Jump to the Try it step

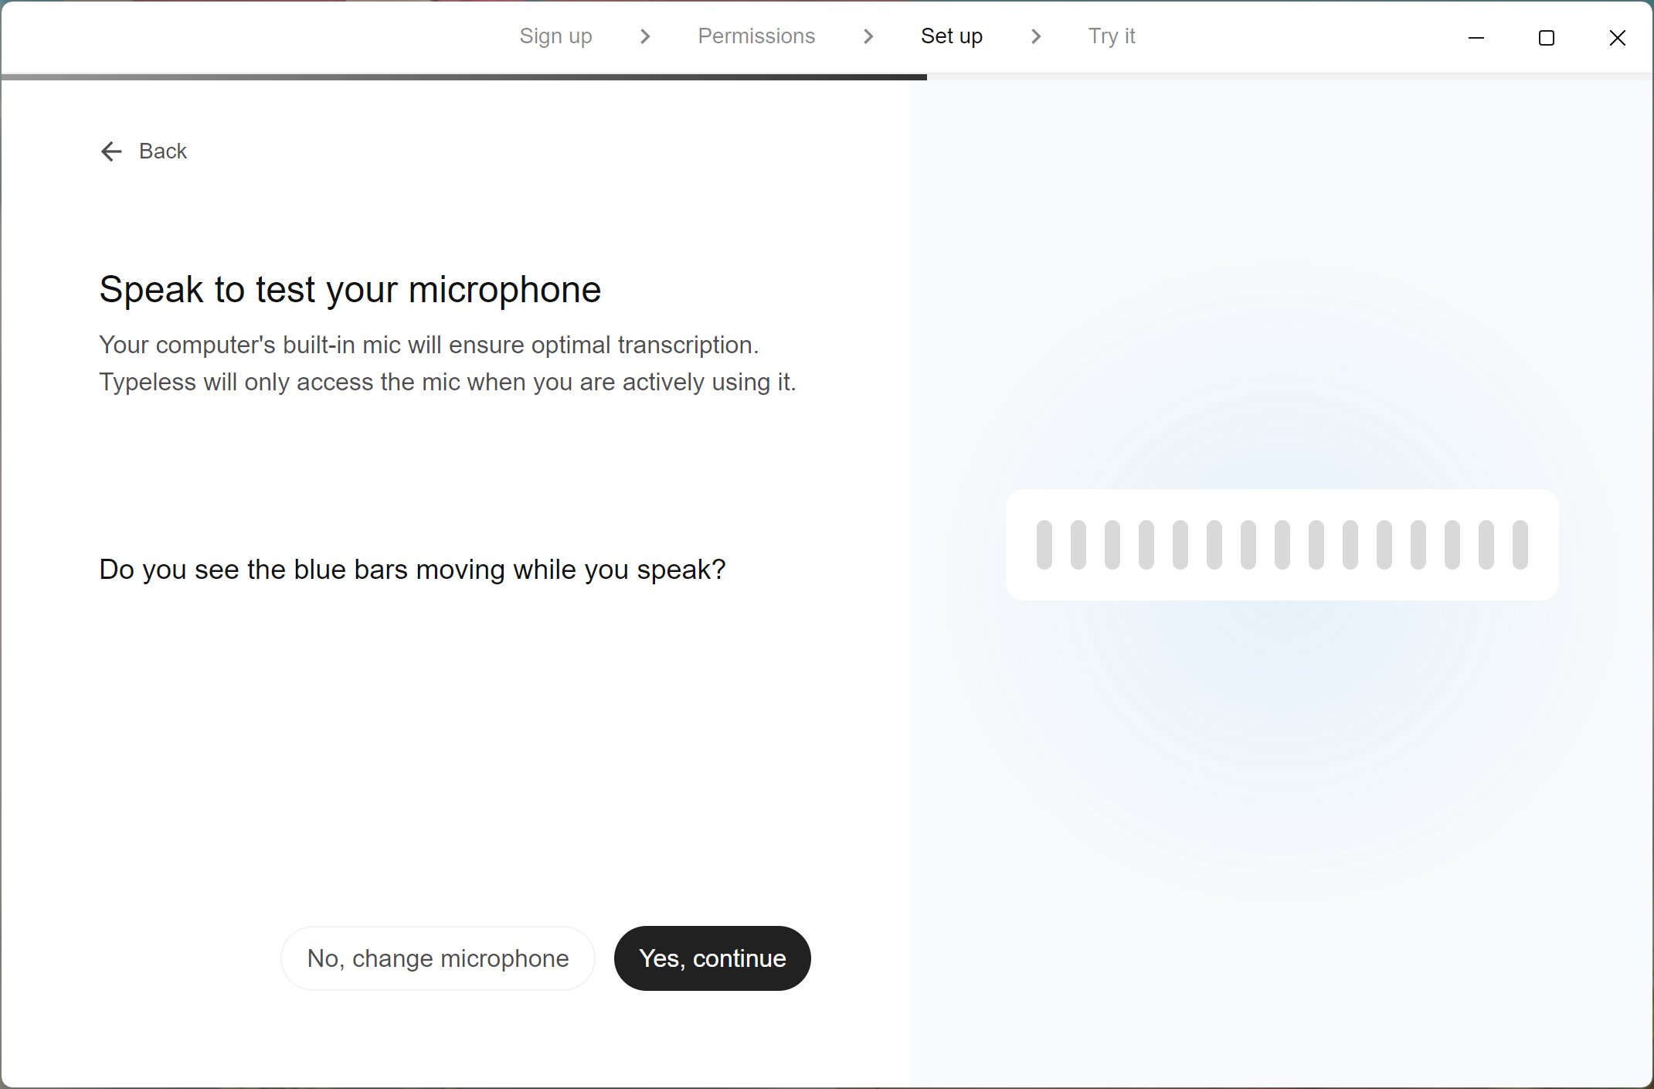coord(1111,36)
